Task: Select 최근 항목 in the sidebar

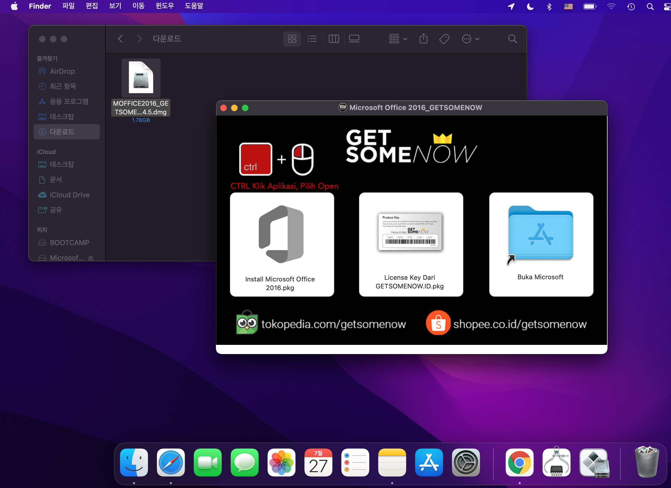Action: [66, 86]
